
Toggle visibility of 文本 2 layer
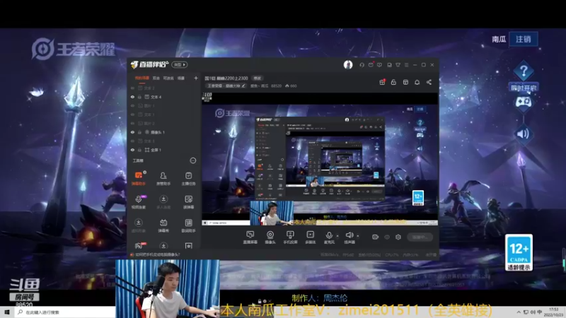132,88
